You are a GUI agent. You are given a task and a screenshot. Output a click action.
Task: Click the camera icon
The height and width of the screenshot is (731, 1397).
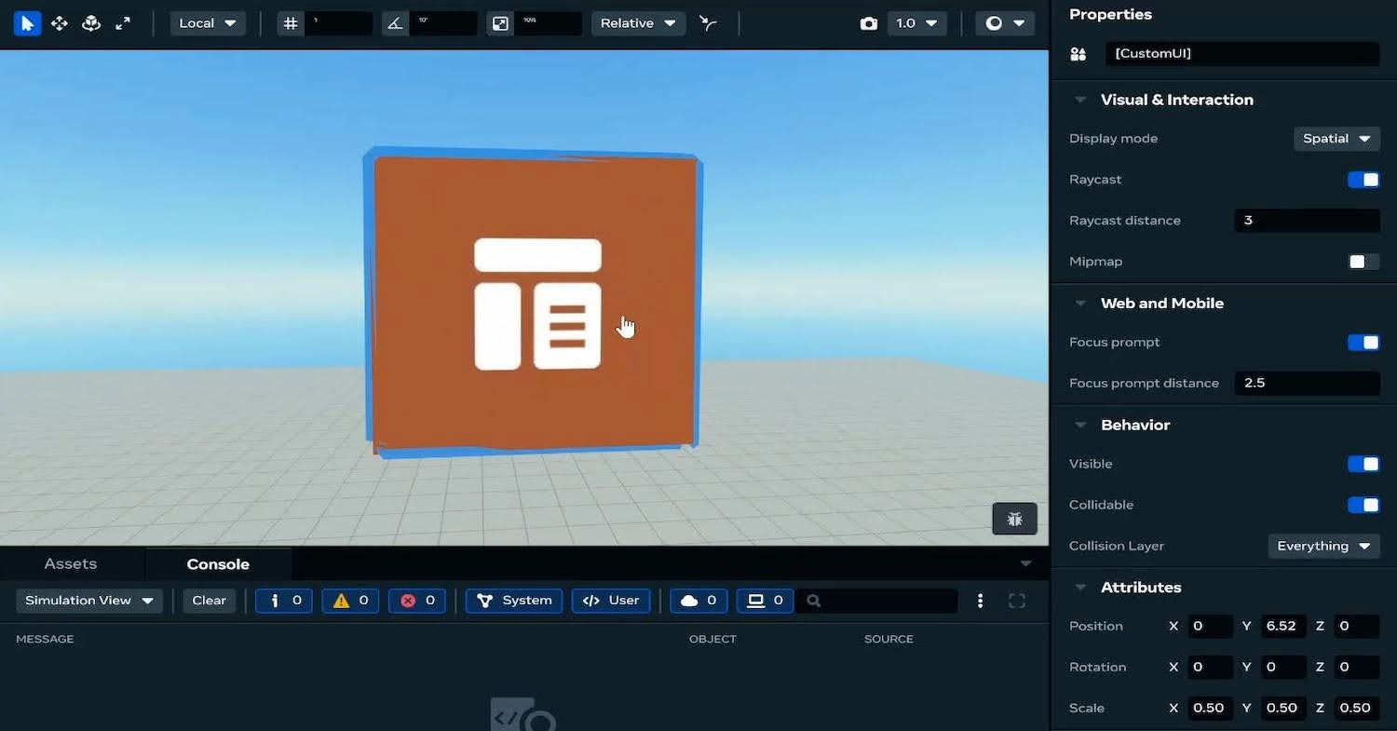click(x=869, y=23)
